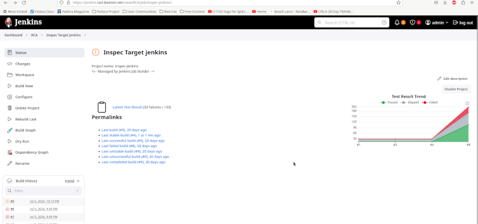Viewport: 478px width, 224px height.
Task: Bookmark this page with the star icon
Action: 399,2
